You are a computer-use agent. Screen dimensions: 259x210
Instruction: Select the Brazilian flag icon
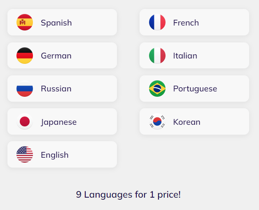(x=157, y=89)
